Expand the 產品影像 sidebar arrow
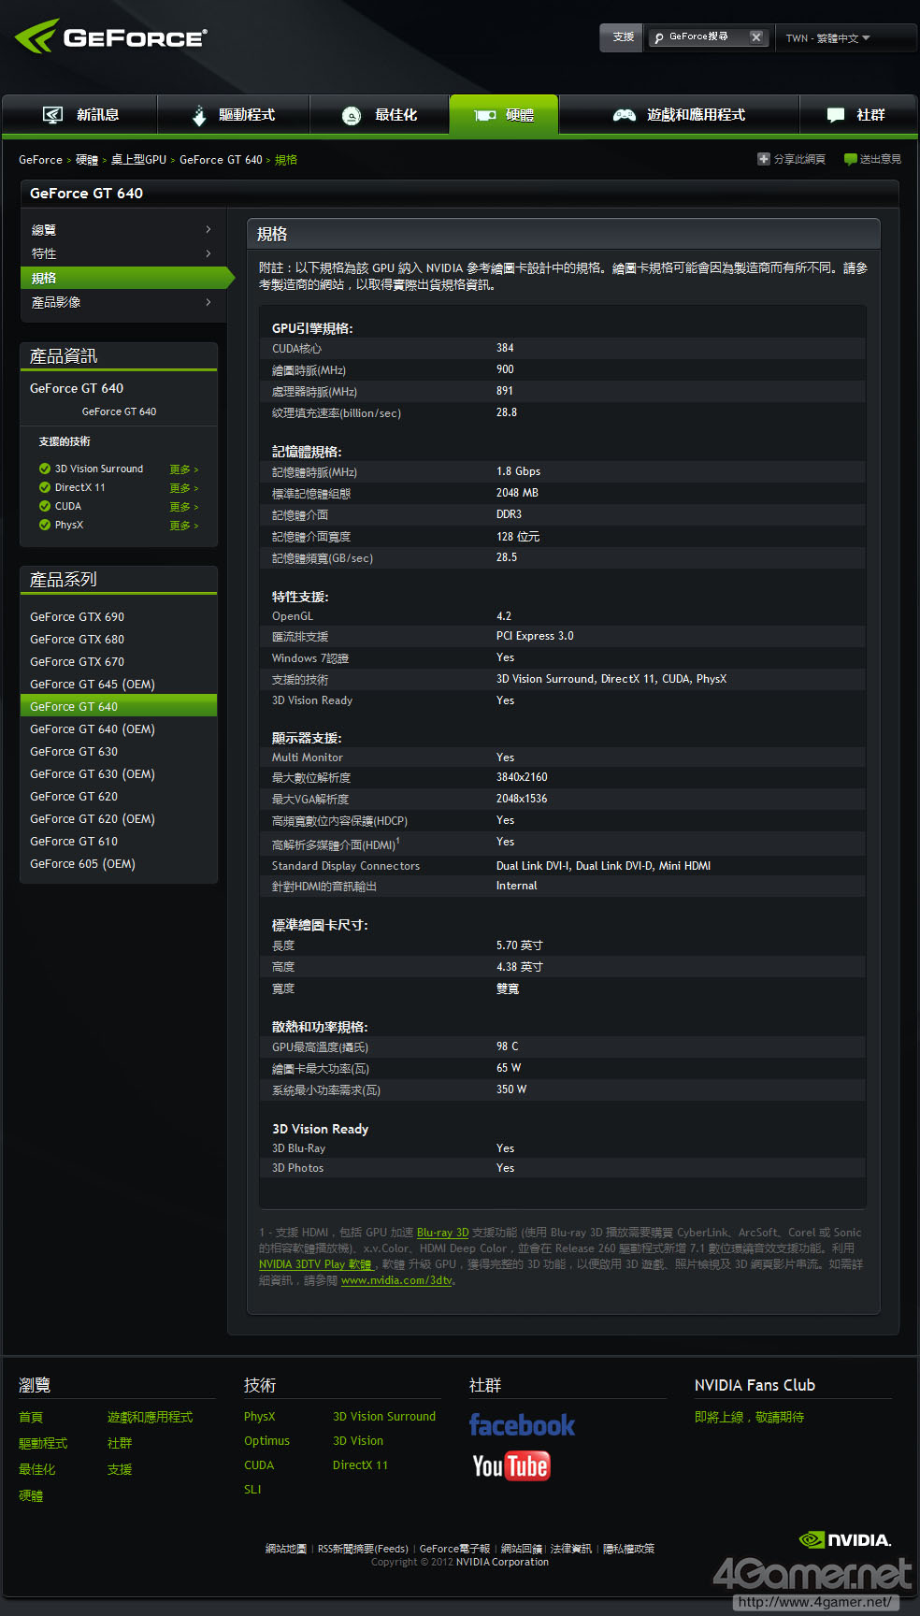Image resolution: width=920 pixels, height=1616 pixels. 208,302
